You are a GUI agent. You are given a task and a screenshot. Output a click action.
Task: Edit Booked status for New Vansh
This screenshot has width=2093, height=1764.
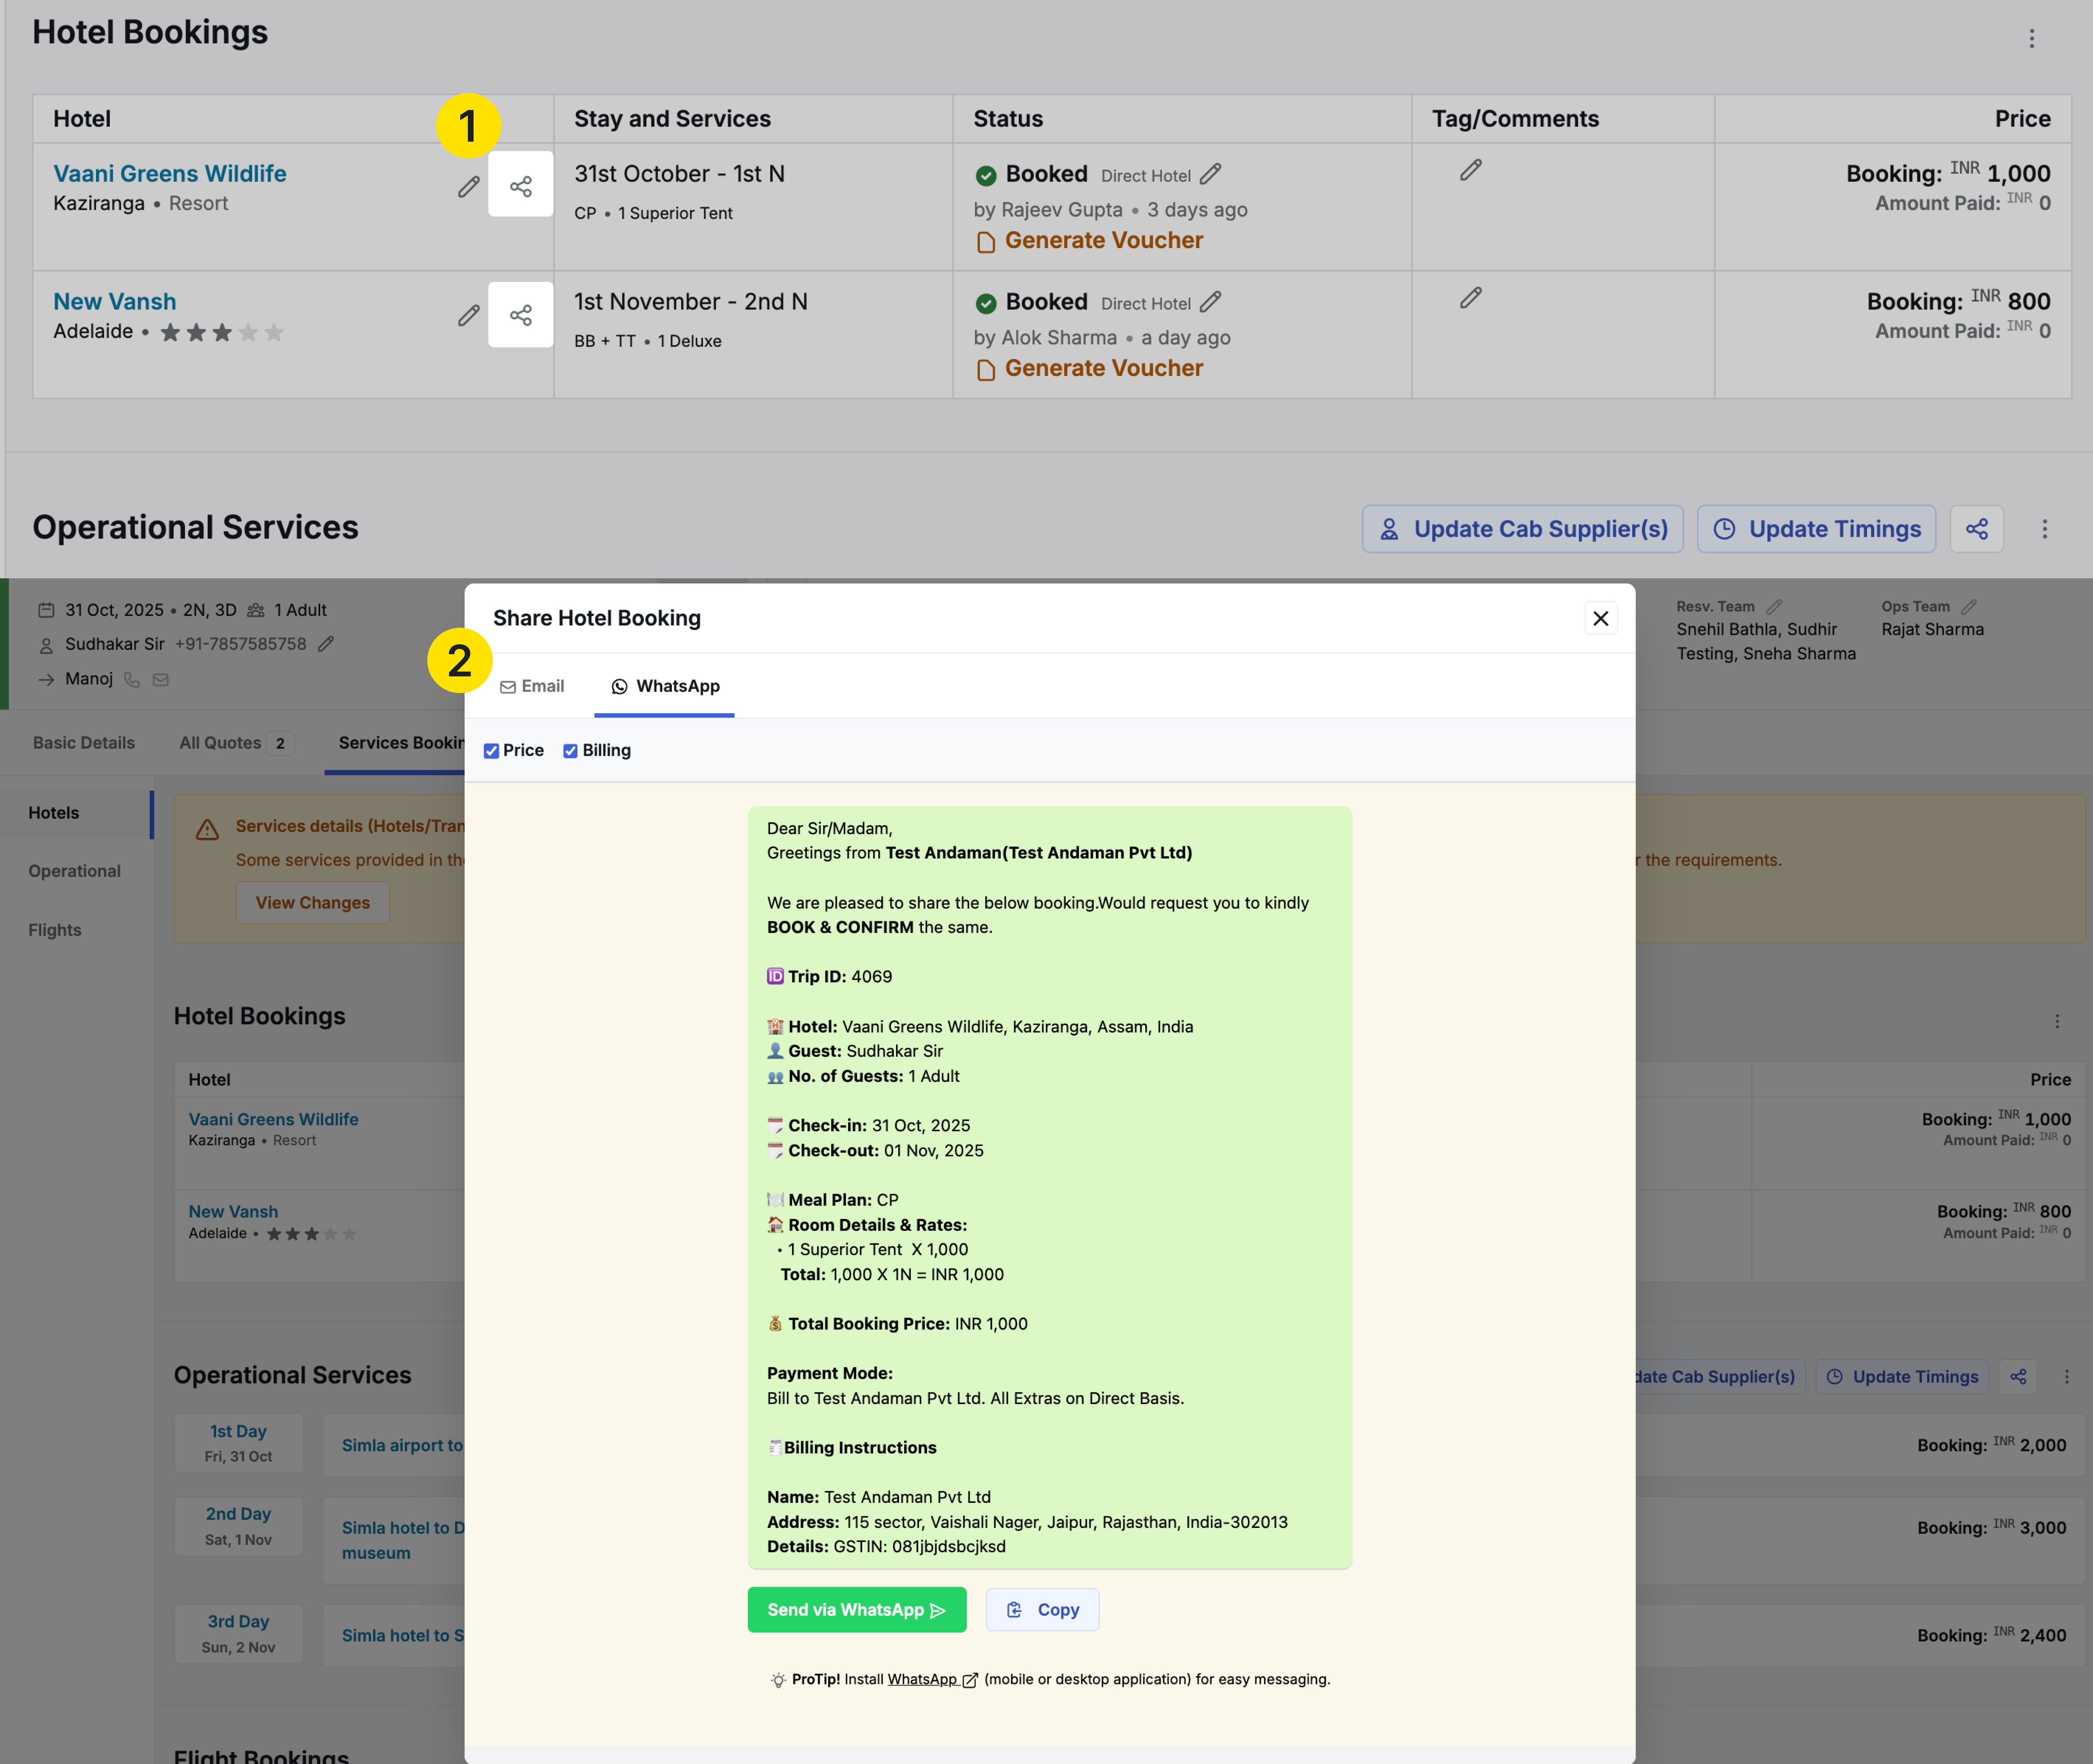pos(1211,301)
